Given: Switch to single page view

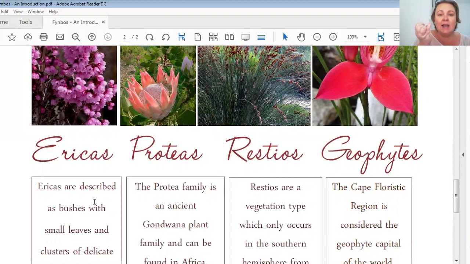Looking at the screenshot, I should coord(198,37).
